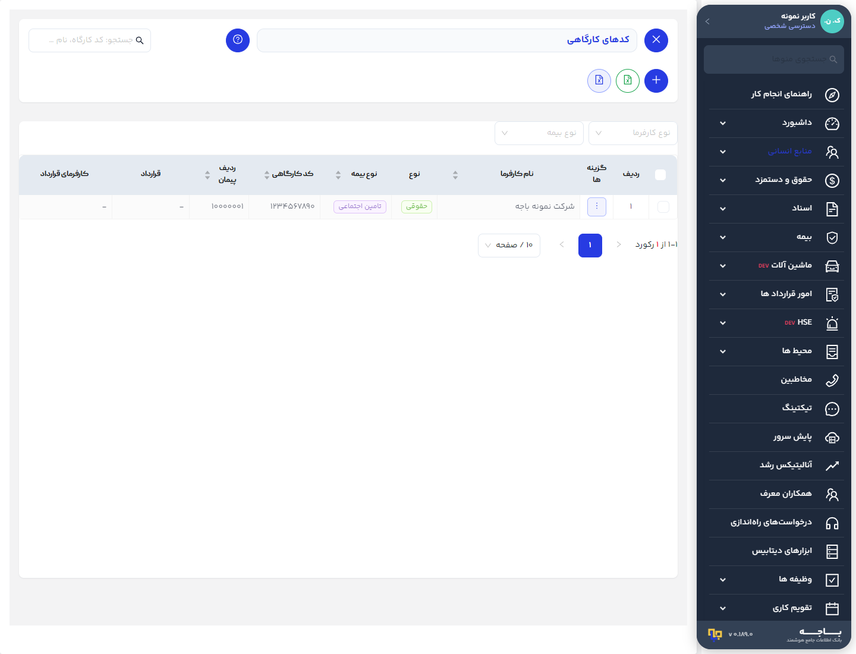The image size is (856, 654).
Task: Open the تقویم کاری menu item
Action: [x=776, y=608]
